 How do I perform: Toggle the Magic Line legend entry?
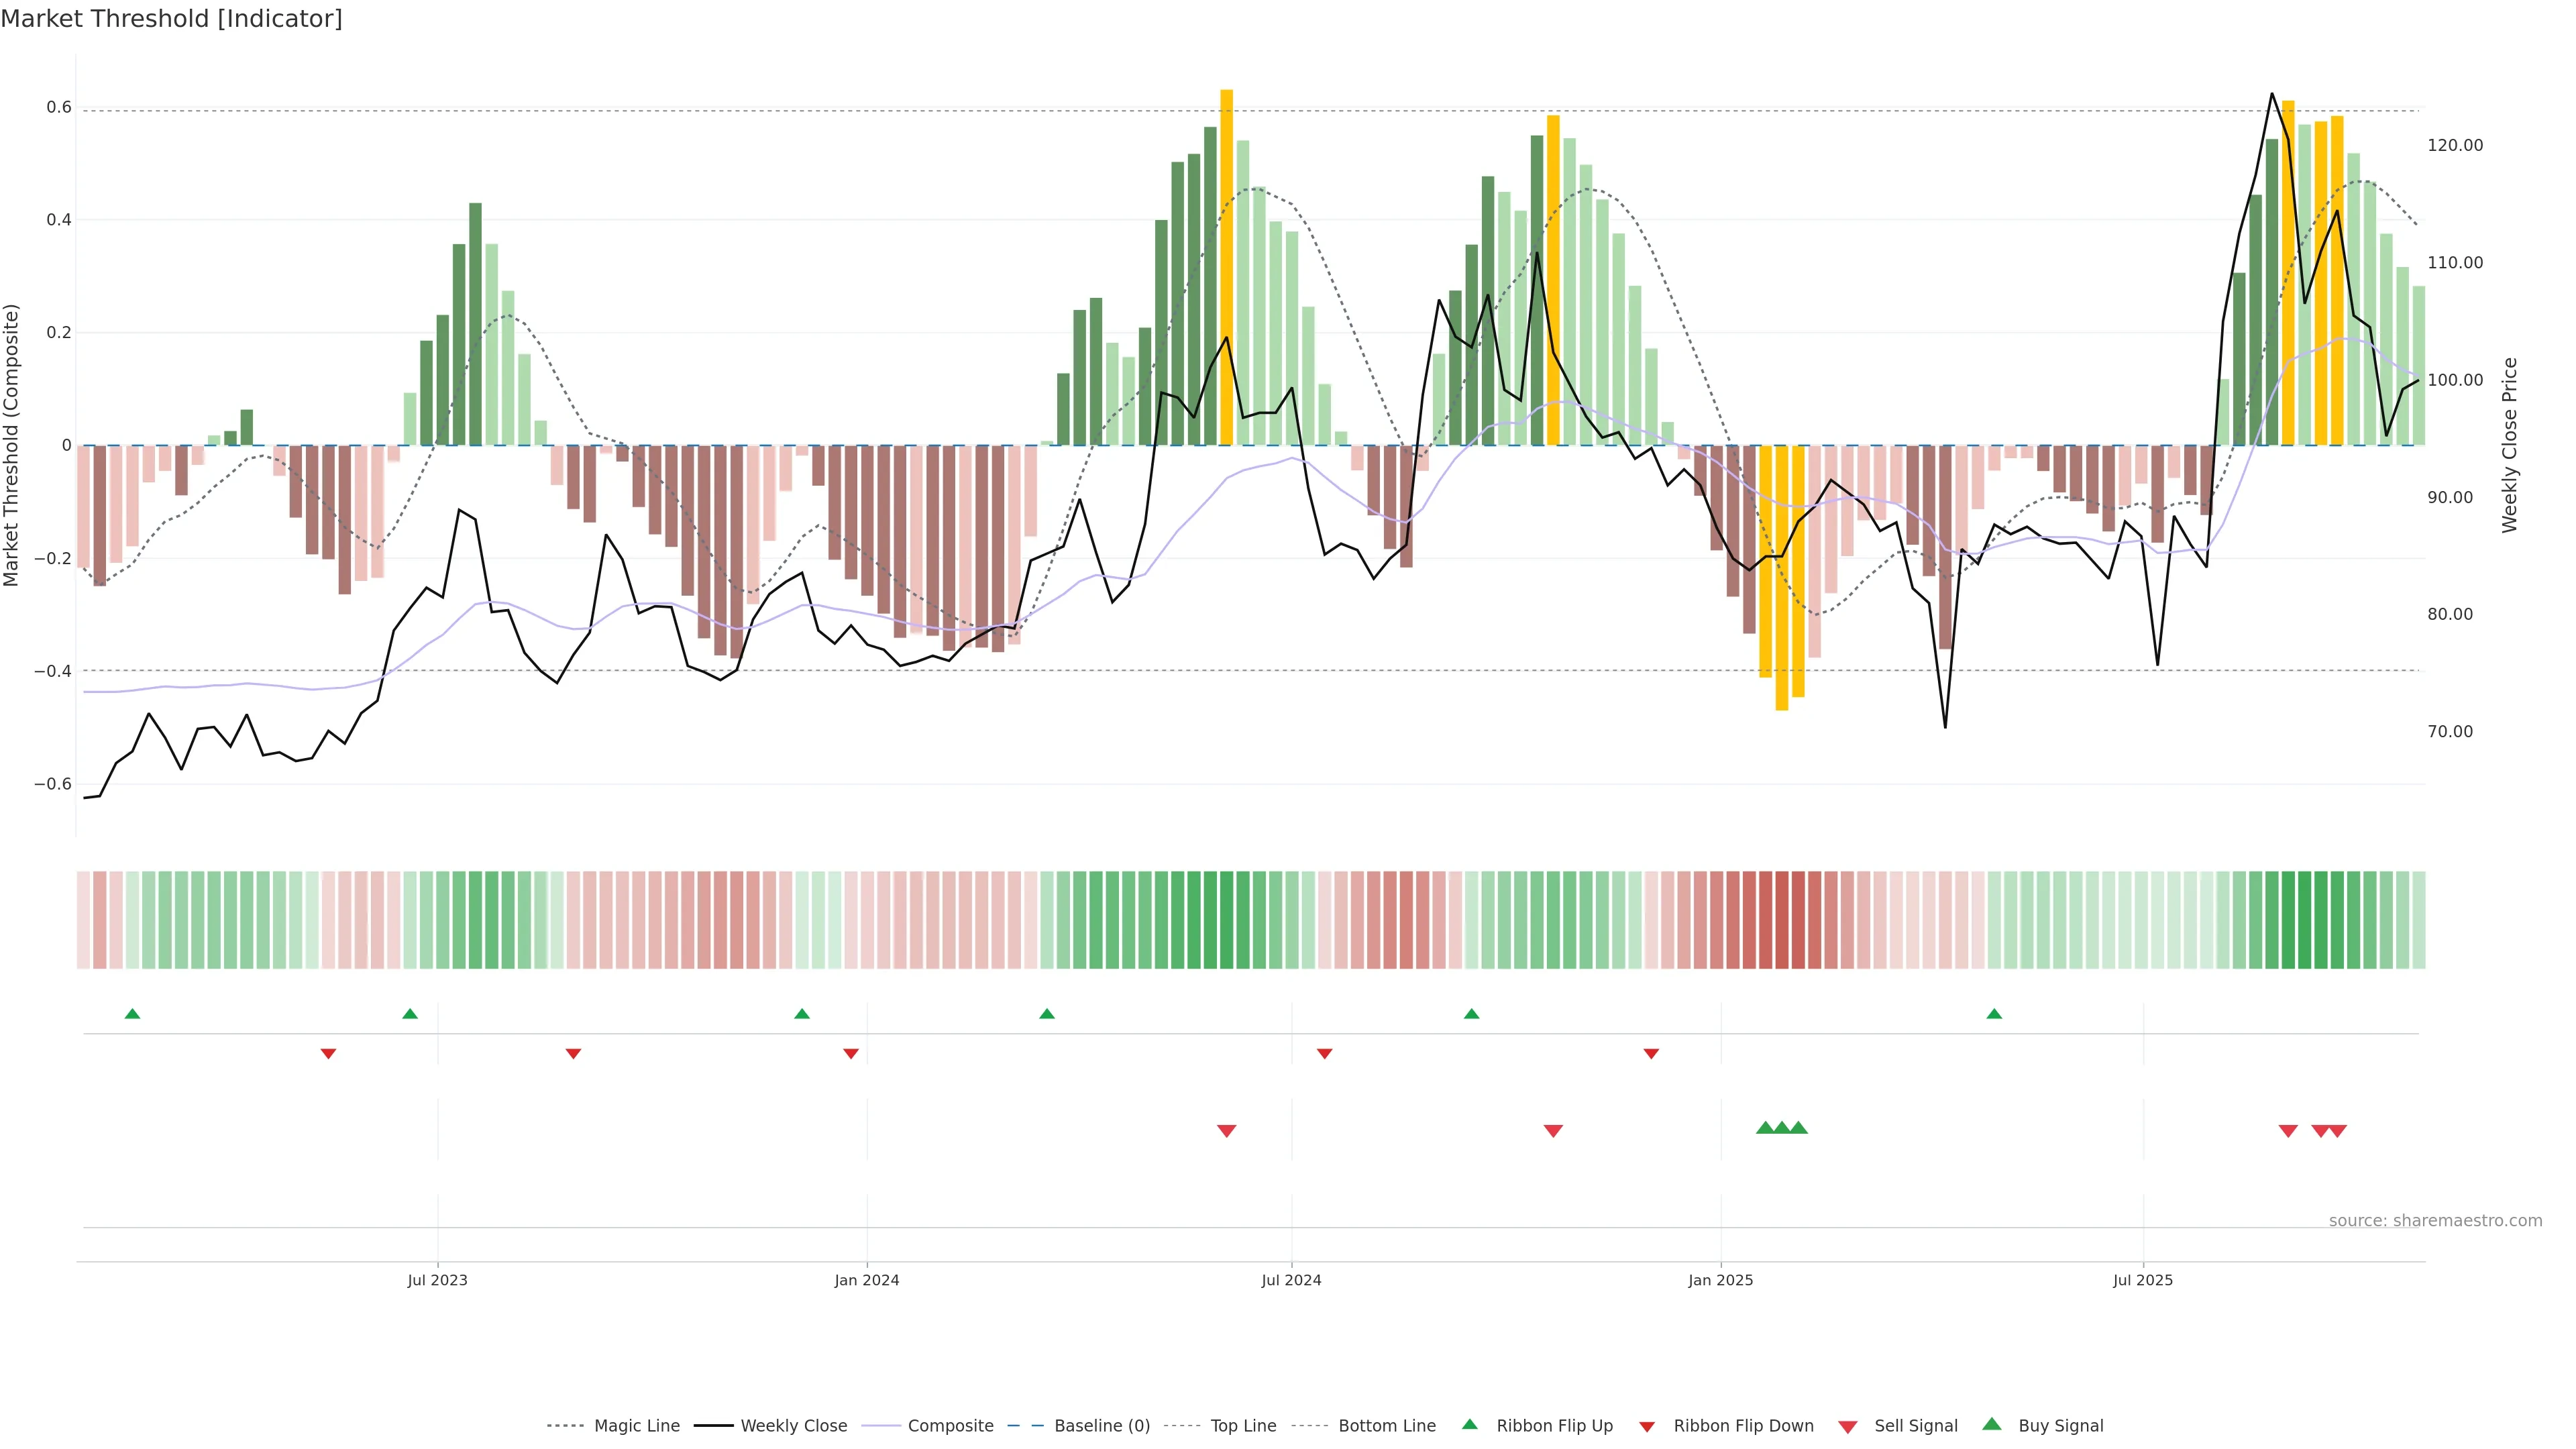(x=636, y=1426)
